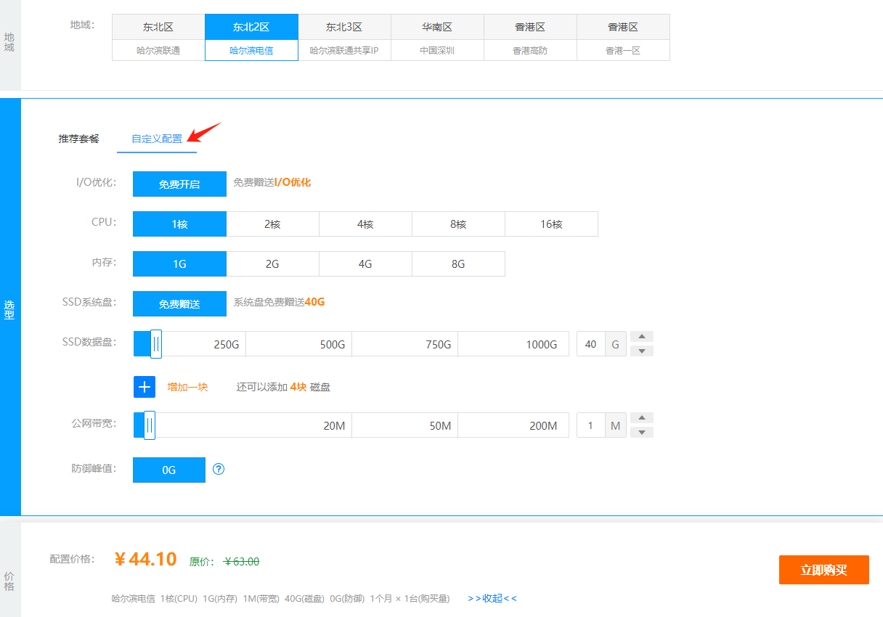Click the 增加一块 add disk link
This screenshot has width=883, height=617.
(x=187, y=388)
